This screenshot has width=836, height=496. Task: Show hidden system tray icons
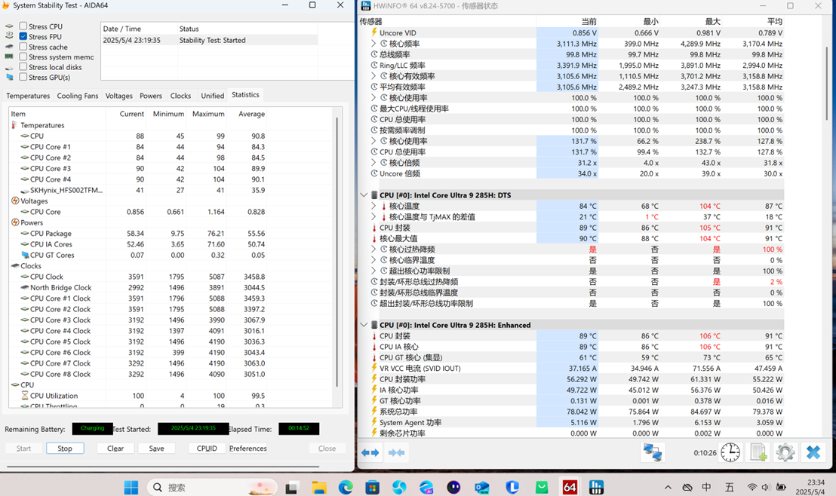click(668, 487)
